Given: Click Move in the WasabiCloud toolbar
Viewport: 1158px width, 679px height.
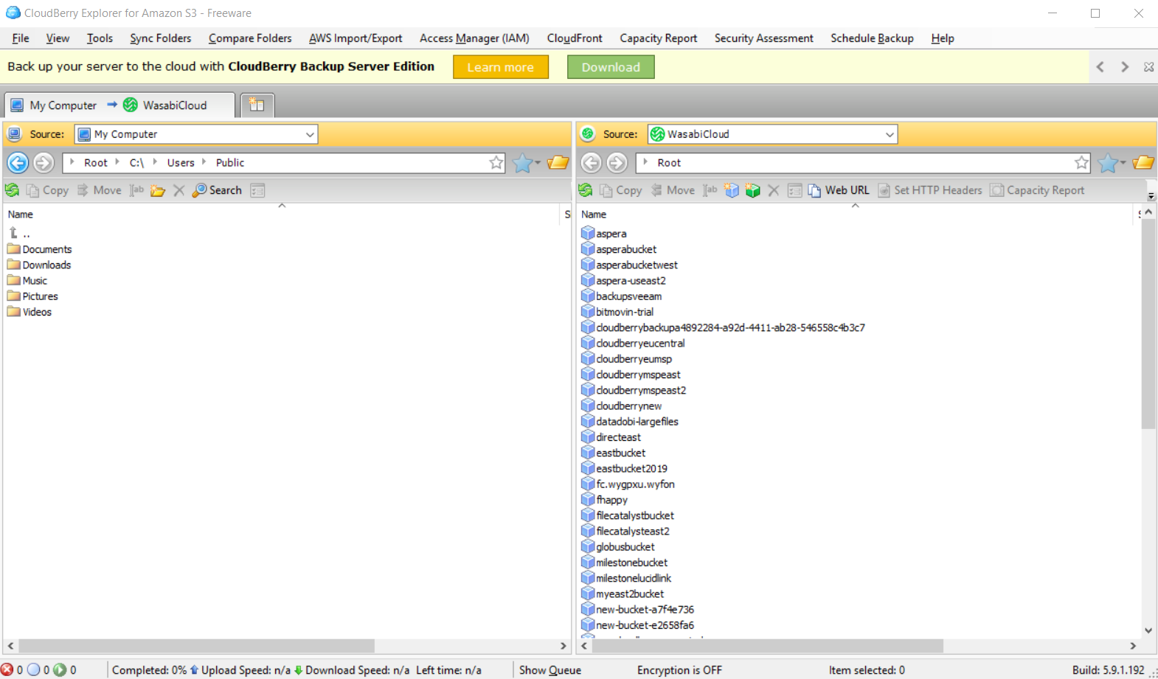Looking at the screenshot, I should click(673, 190).
